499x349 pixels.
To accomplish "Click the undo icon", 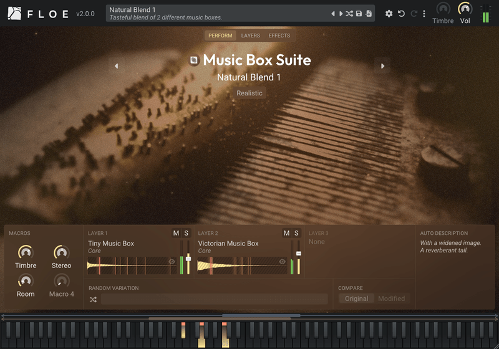I will coord(401,14).
